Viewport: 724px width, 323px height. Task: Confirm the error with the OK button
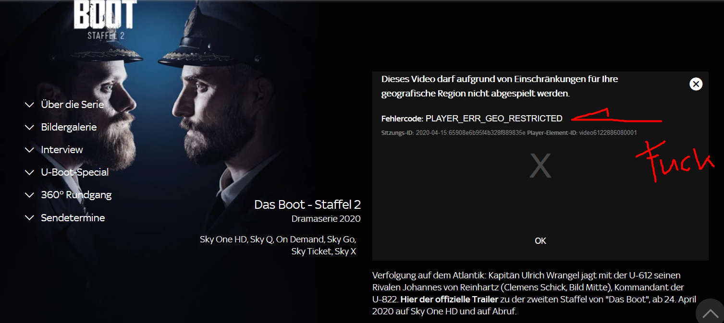coord(540,241)
